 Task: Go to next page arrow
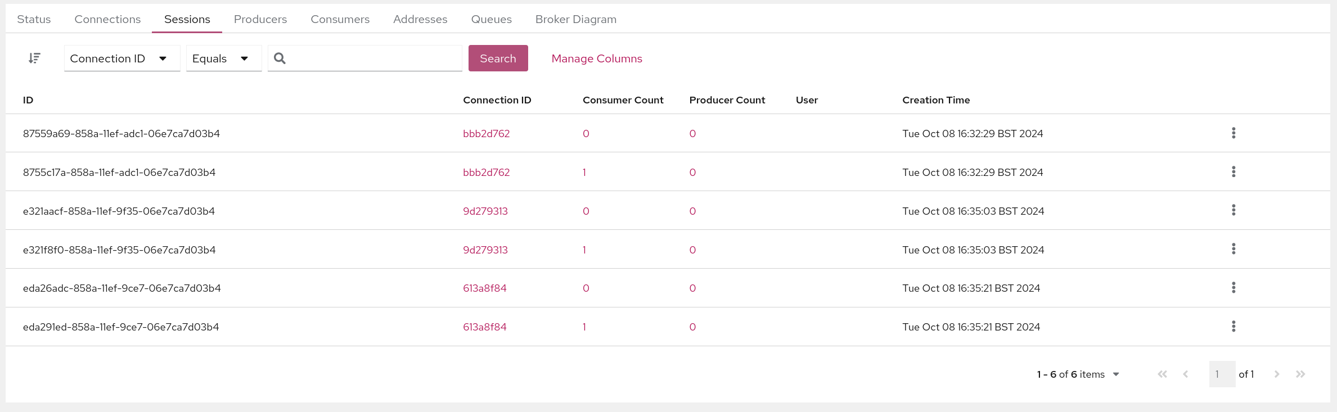point(1277,374)
